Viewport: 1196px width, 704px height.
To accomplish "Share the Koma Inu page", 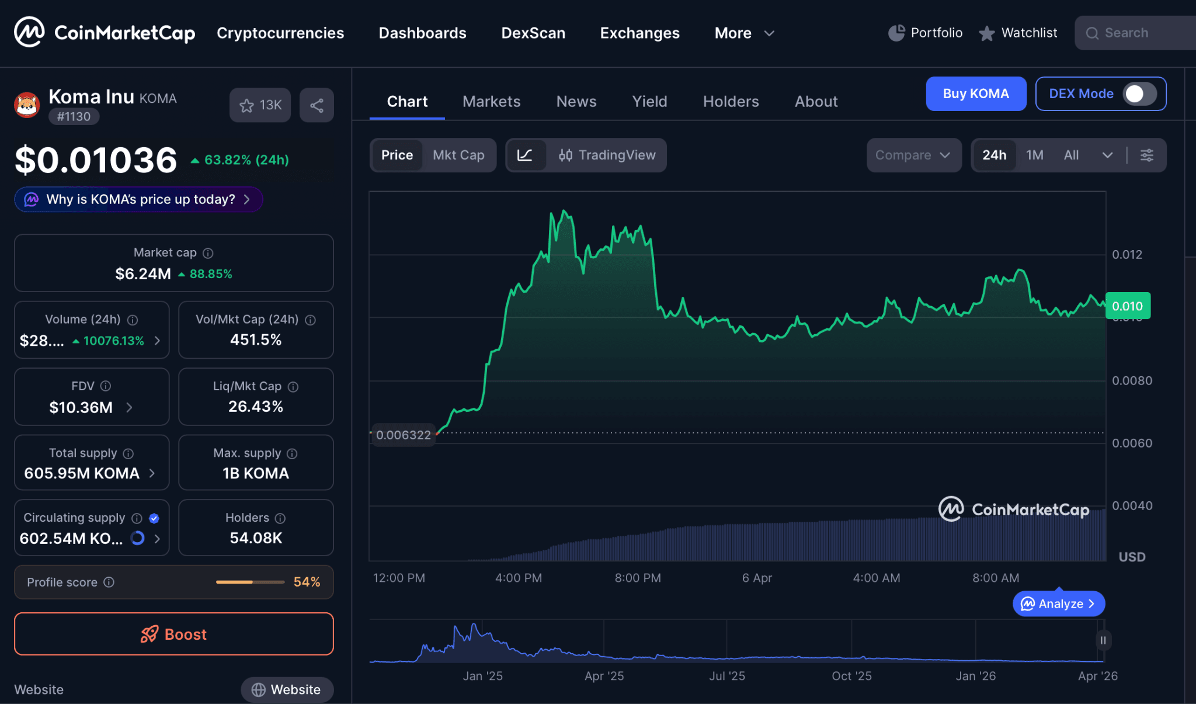I will click(316, 105).
